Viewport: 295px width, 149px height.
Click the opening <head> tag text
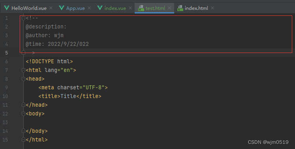[x=35, y=79]
